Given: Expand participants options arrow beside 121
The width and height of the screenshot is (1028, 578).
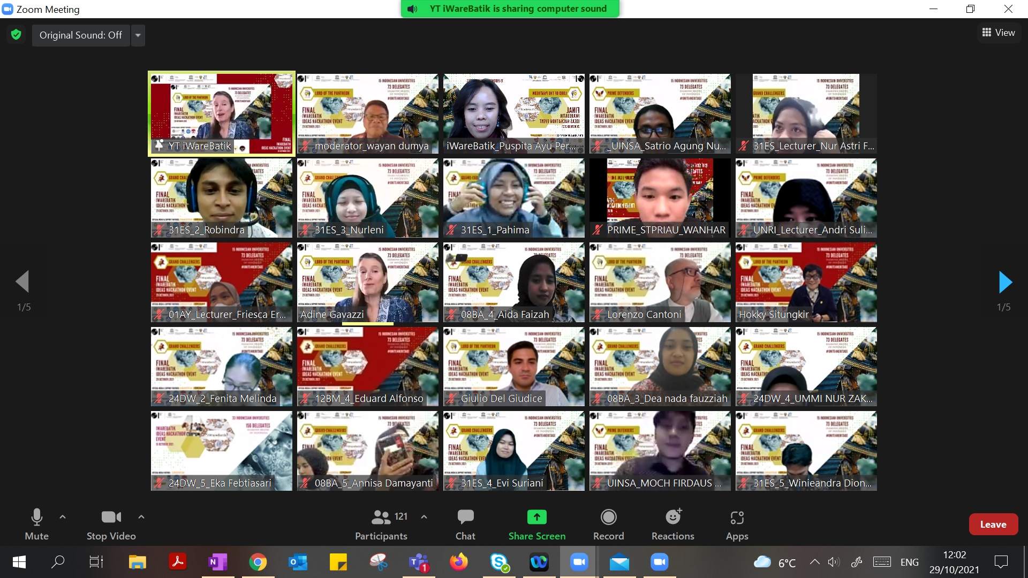Looking at the screenshot, I should (x=424, y=517).
